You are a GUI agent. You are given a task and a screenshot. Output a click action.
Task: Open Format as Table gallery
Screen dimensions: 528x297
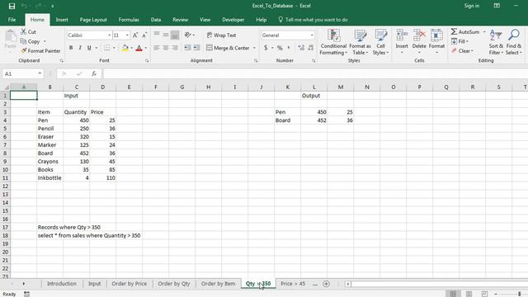(x=360, y=42)
